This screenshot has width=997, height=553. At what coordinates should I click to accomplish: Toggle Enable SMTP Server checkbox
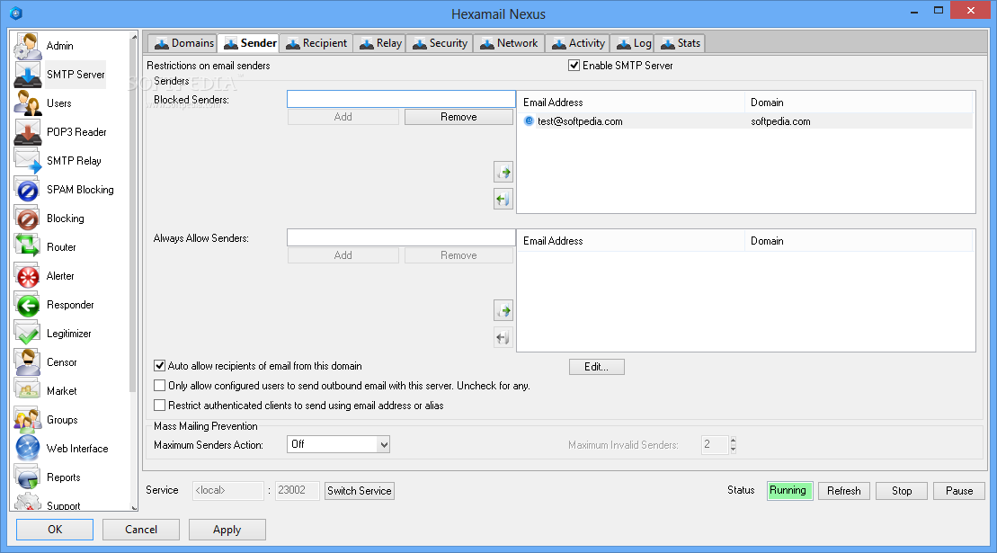(x=574, y=66)
